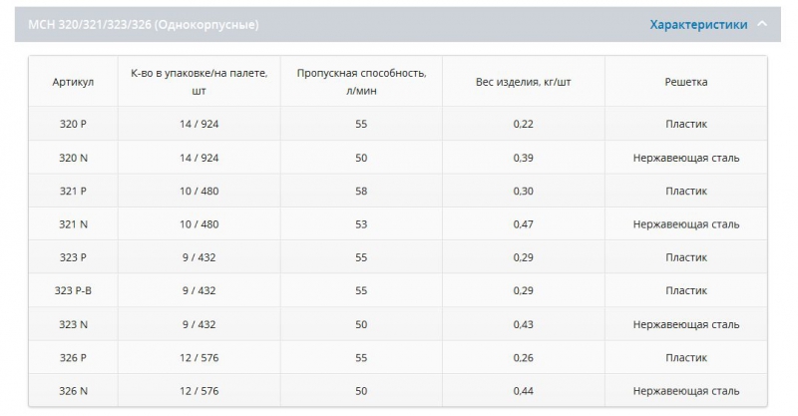Screen dimensions: 798x416
Task: Click article 321 P cell
Action: [x=73, y=191]
